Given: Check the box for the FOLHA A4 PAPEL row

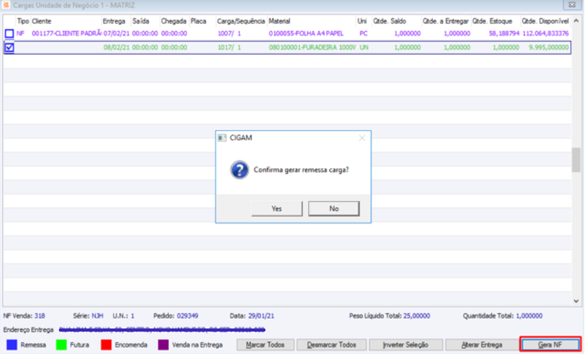Looking at the screenshot, I should point(10,34).
